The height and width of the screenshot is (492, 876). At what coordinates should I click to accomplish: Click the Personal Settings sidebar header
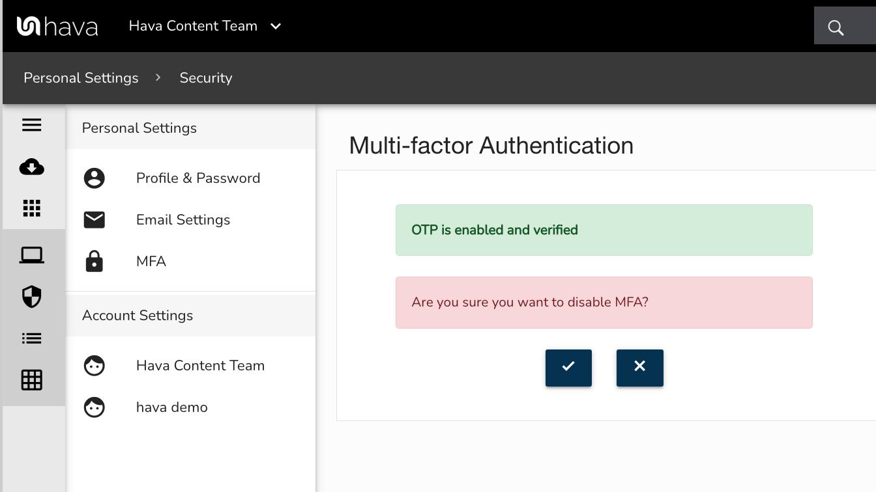(x=191, y=128)
